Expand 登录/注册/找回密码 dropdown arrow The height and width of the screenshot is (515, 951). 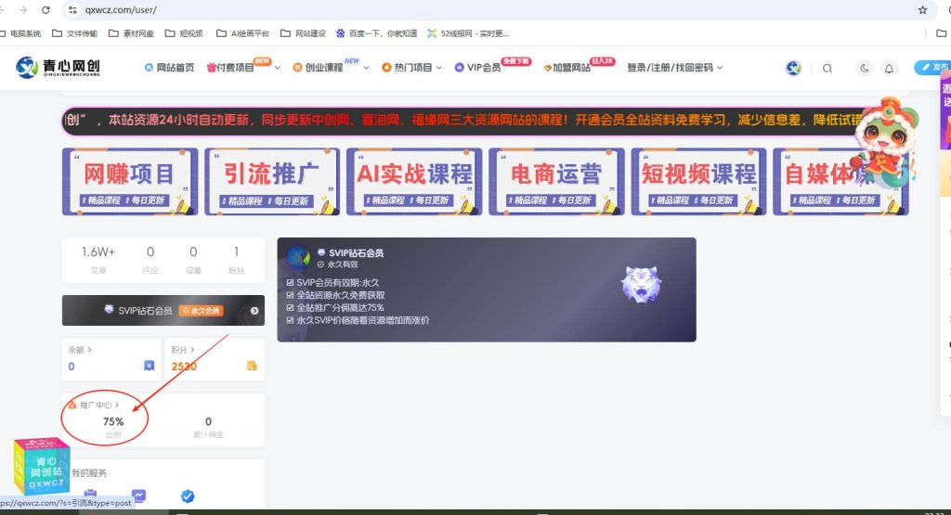point(720,68)
